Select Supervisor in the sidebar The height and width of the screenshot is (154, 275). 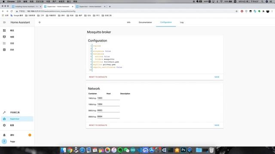pyautogui.click(x=17, y=119)
